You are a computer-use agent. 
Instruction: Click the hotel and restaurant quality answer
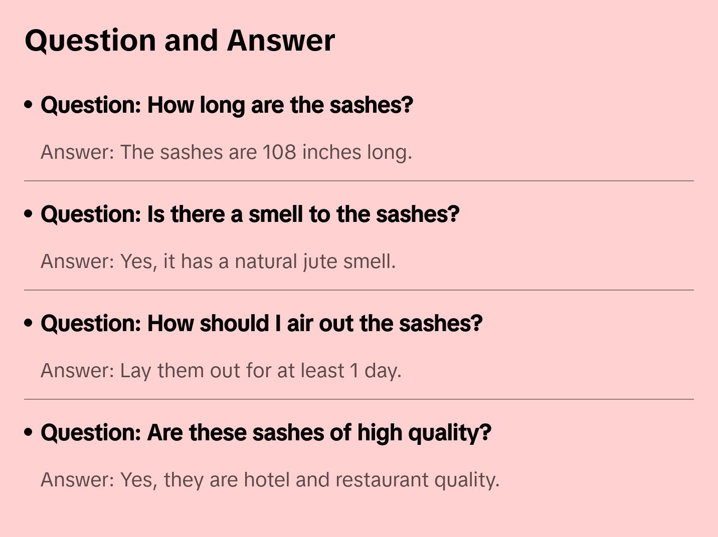[x=270, y=480]
